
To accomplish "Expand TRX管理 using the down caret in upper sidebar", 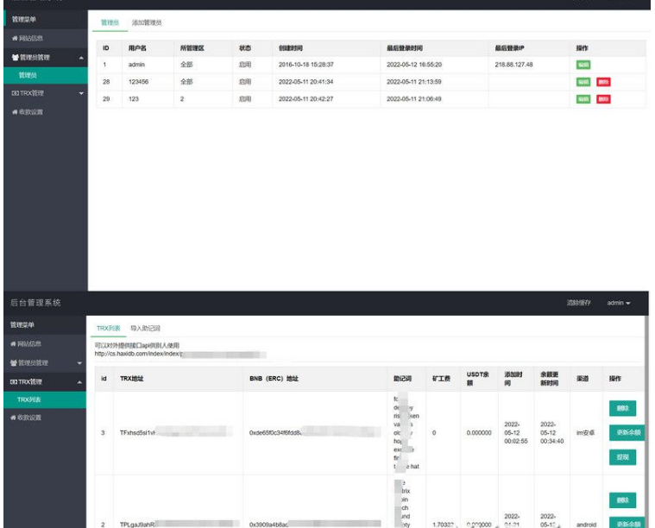I will point(81,93).
